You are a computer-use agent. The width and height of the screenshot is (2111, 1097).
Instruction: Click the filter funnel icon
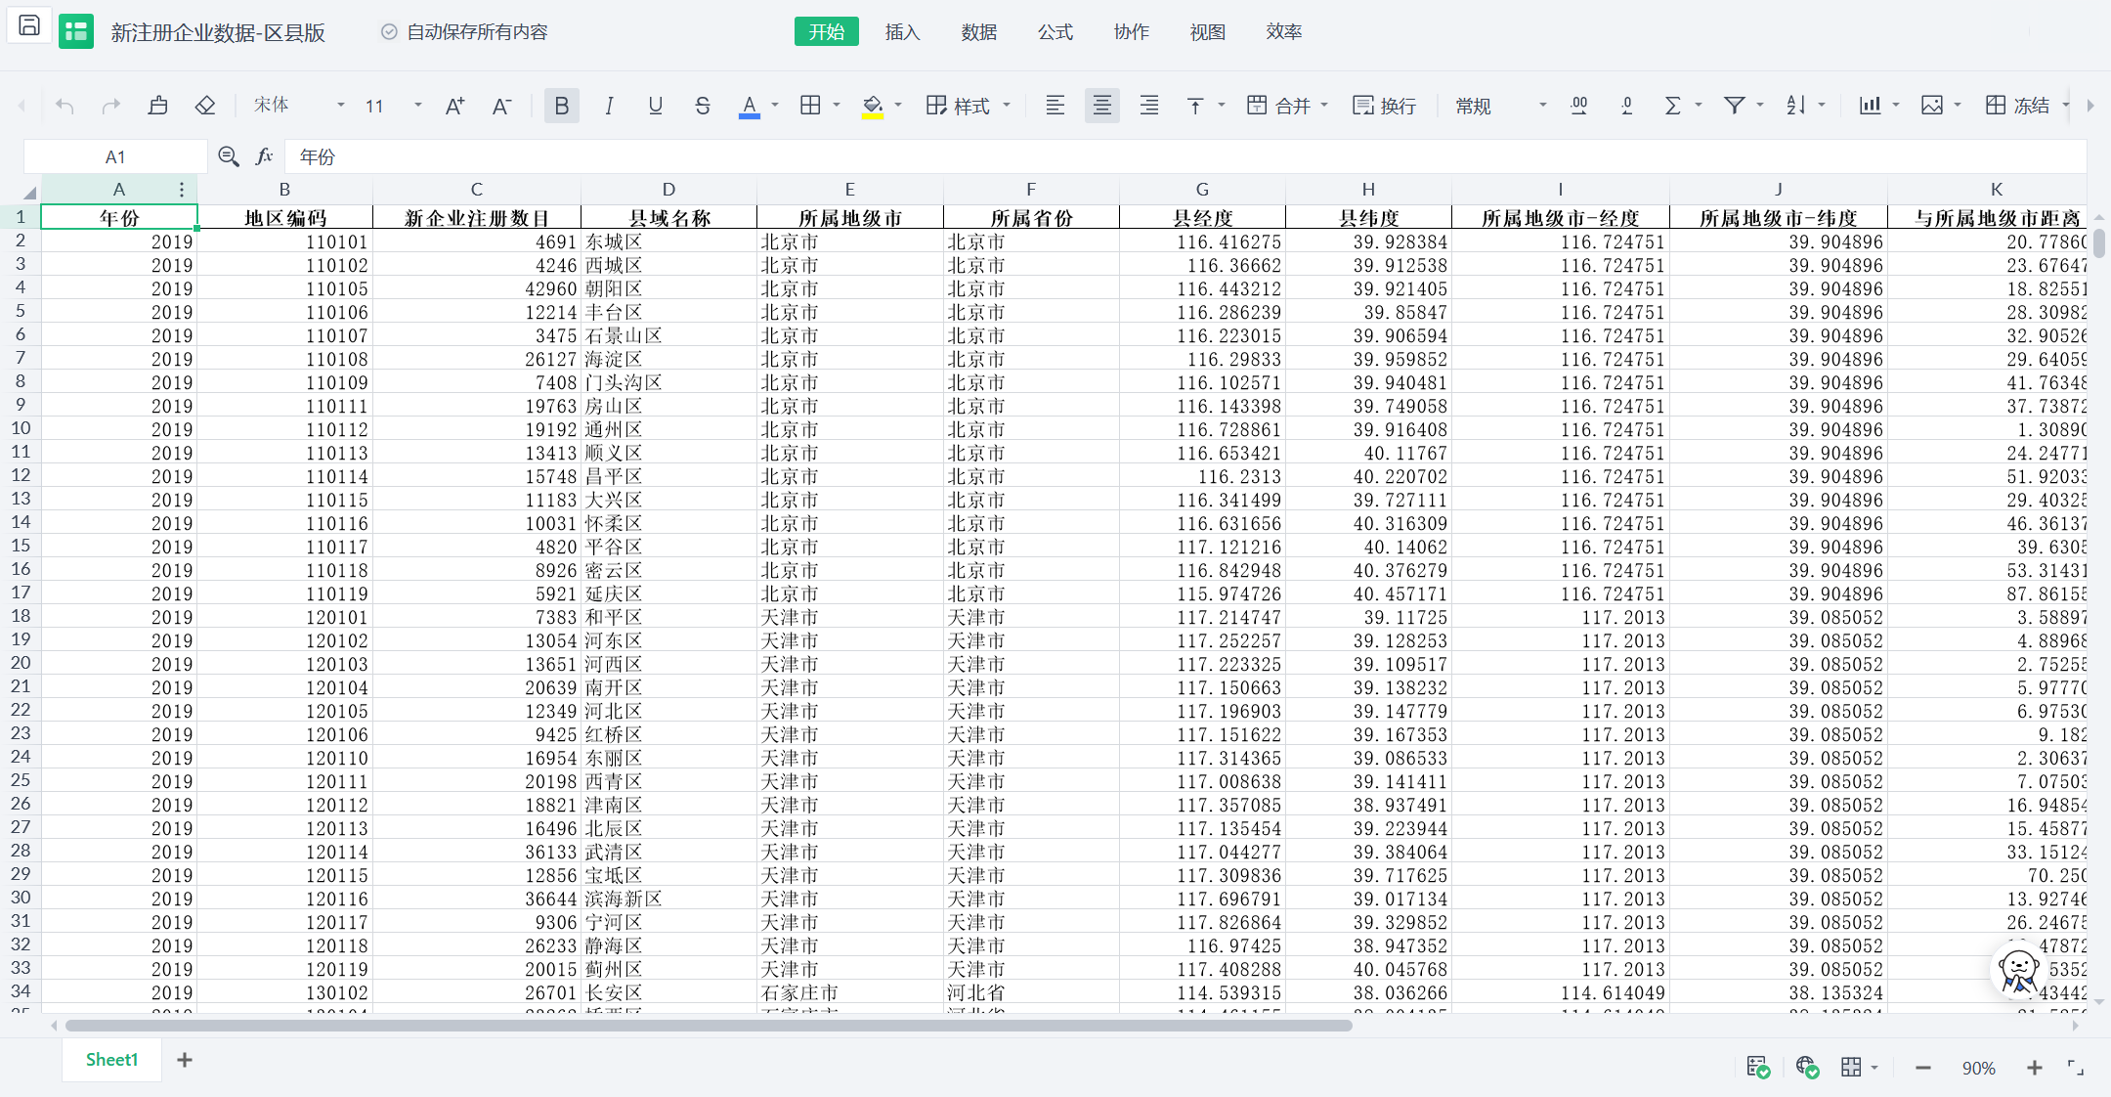coord(1734,106)
